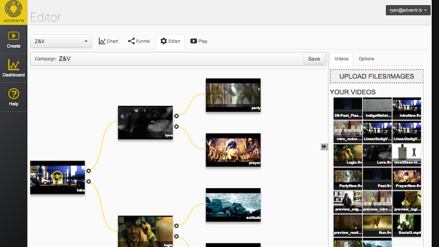Click love node's connector to prayer
The width and height of the screenshot is (439, 247).
[177, 126]
